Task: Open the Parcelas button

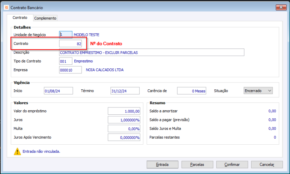Action: tap(197, 164)
